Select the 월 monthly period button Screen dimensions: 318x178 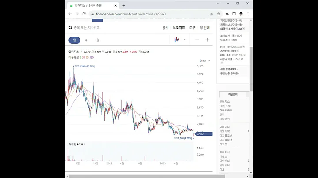click(x=98, y=40)
